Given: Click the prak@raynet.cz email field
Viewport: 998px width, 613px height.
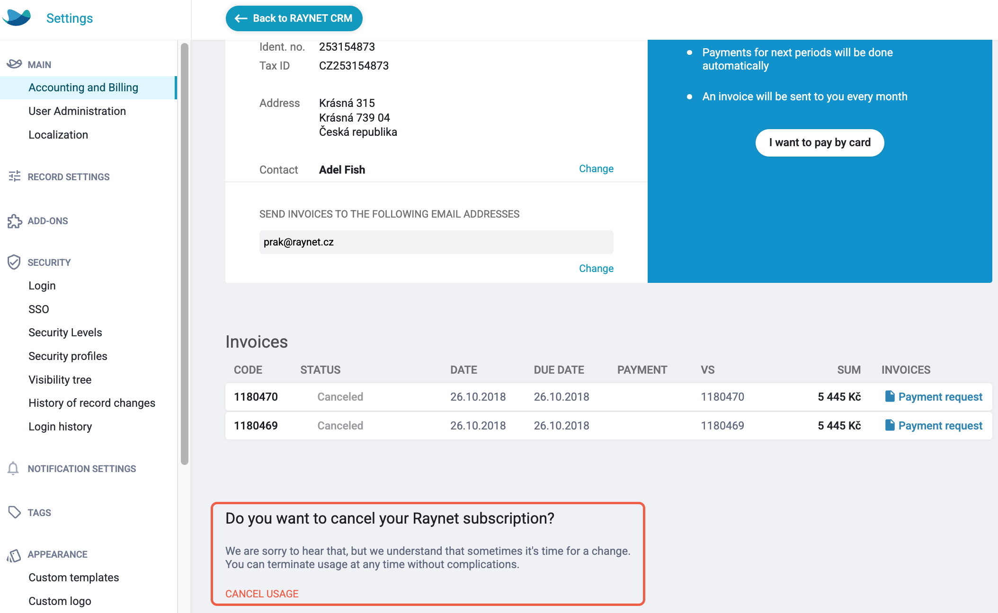Looking at the screenshot, I should click(x=436, y=242).
